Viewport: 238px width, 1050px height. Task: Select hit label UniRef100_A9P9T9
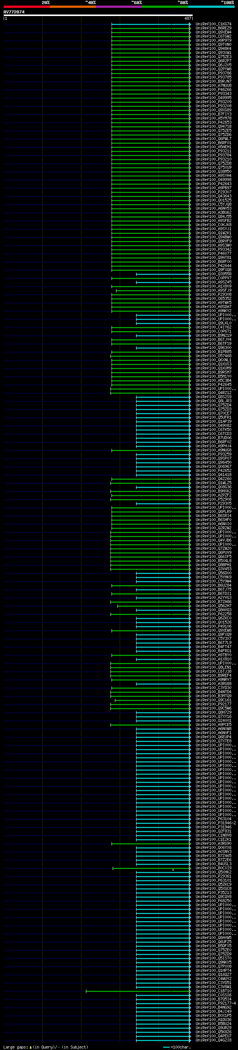click(x=213, y=40)
